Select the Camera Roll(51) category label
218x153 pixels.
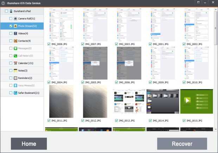point(27,19)
